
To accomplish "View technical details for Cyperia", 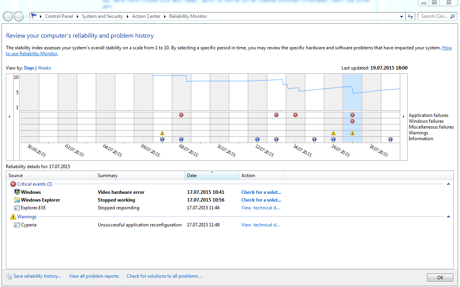I will [x=260, y=225].
